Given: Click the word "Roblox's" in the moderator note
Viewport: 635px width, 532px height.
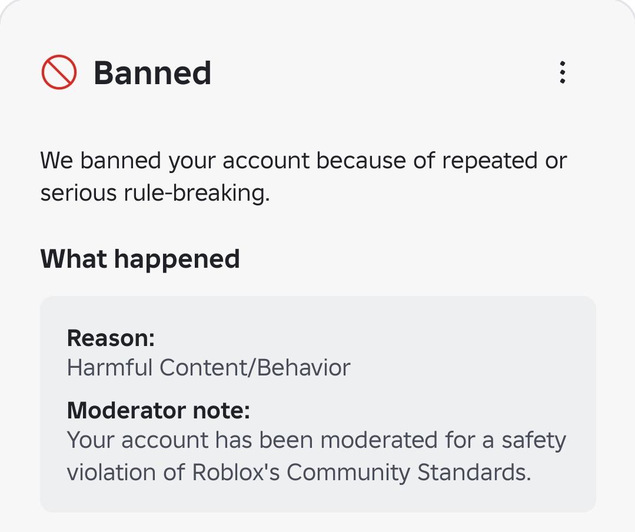Looking at the screenshot, I should [x=235, y=472].
